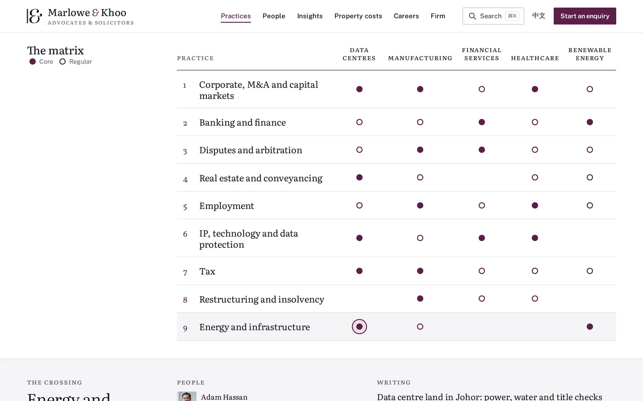Click the Marlowe & Khoo wordmark
643x401 pixels.
click(x=87, y=13)
